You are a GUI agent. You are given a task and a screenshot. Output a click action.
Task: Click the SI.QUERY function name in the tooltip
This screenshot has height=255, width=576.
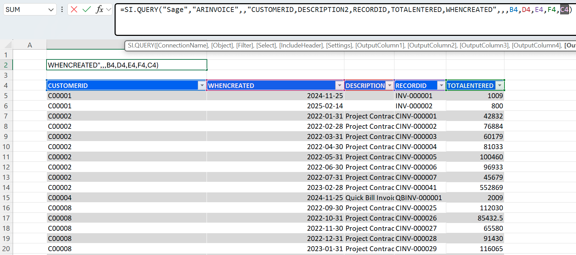pyautogui.click(x=141, y=45)
